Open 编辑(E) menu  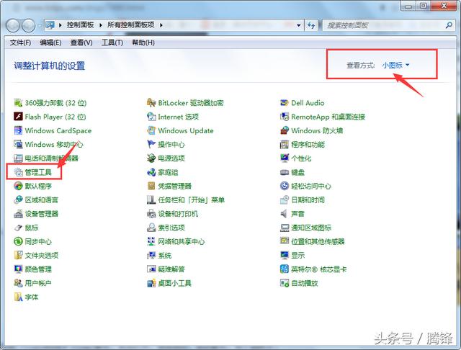[x=50, y=43]
